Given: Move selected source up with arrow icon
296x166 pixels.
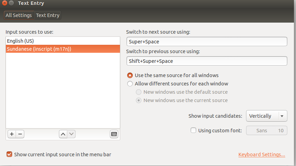Looking at the screenshot, I should (63, 134).
